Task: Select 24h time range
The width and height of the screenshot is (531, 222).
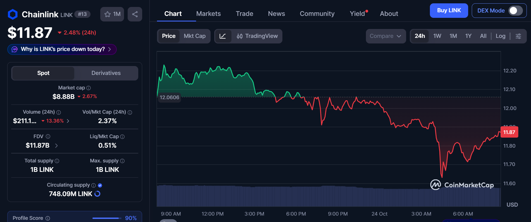Action: [420, 36]
